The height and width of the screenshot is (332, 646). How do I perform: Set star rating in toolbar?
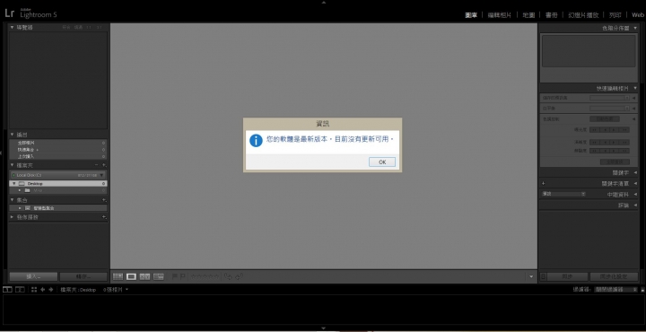205,276
